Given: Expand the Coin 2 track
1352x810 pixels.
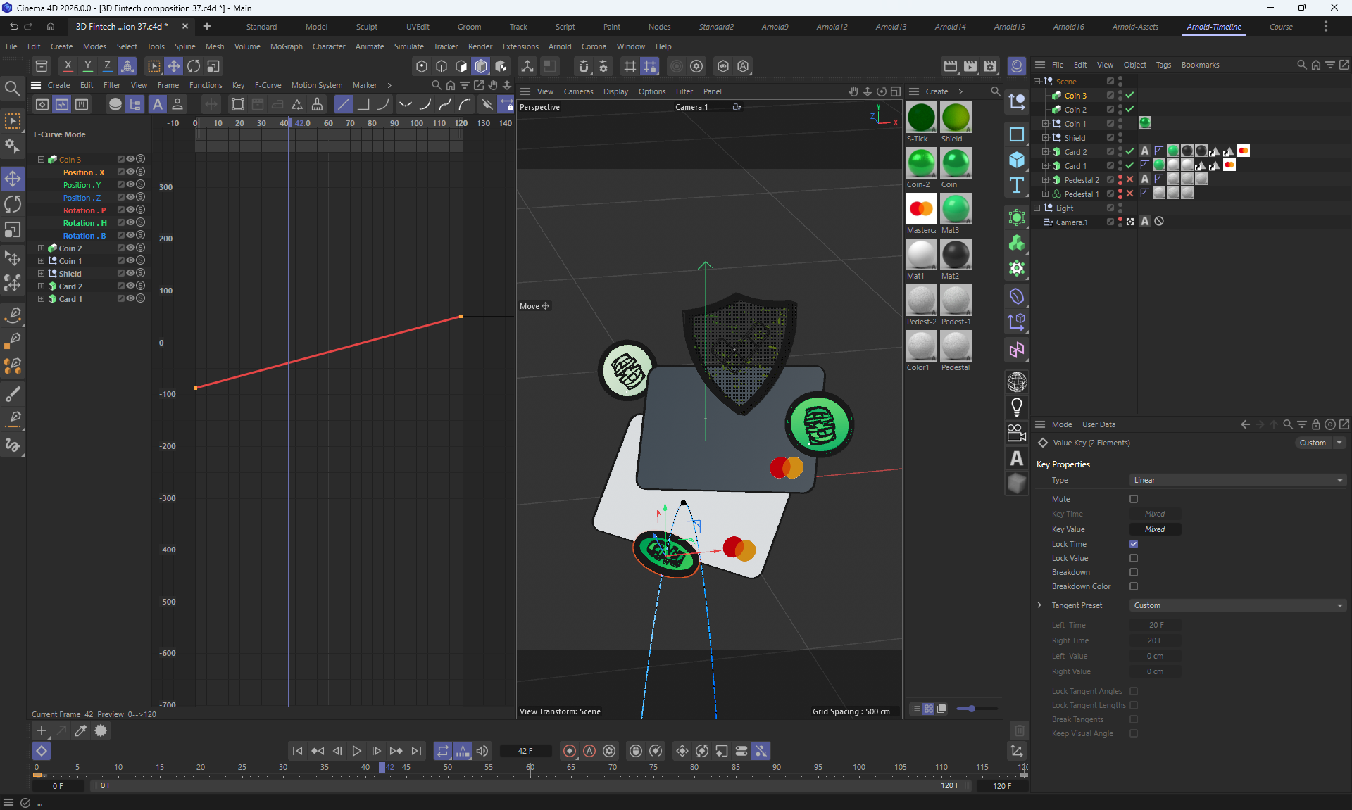Looking at the screenshot, I should click(x=41, y=248).
